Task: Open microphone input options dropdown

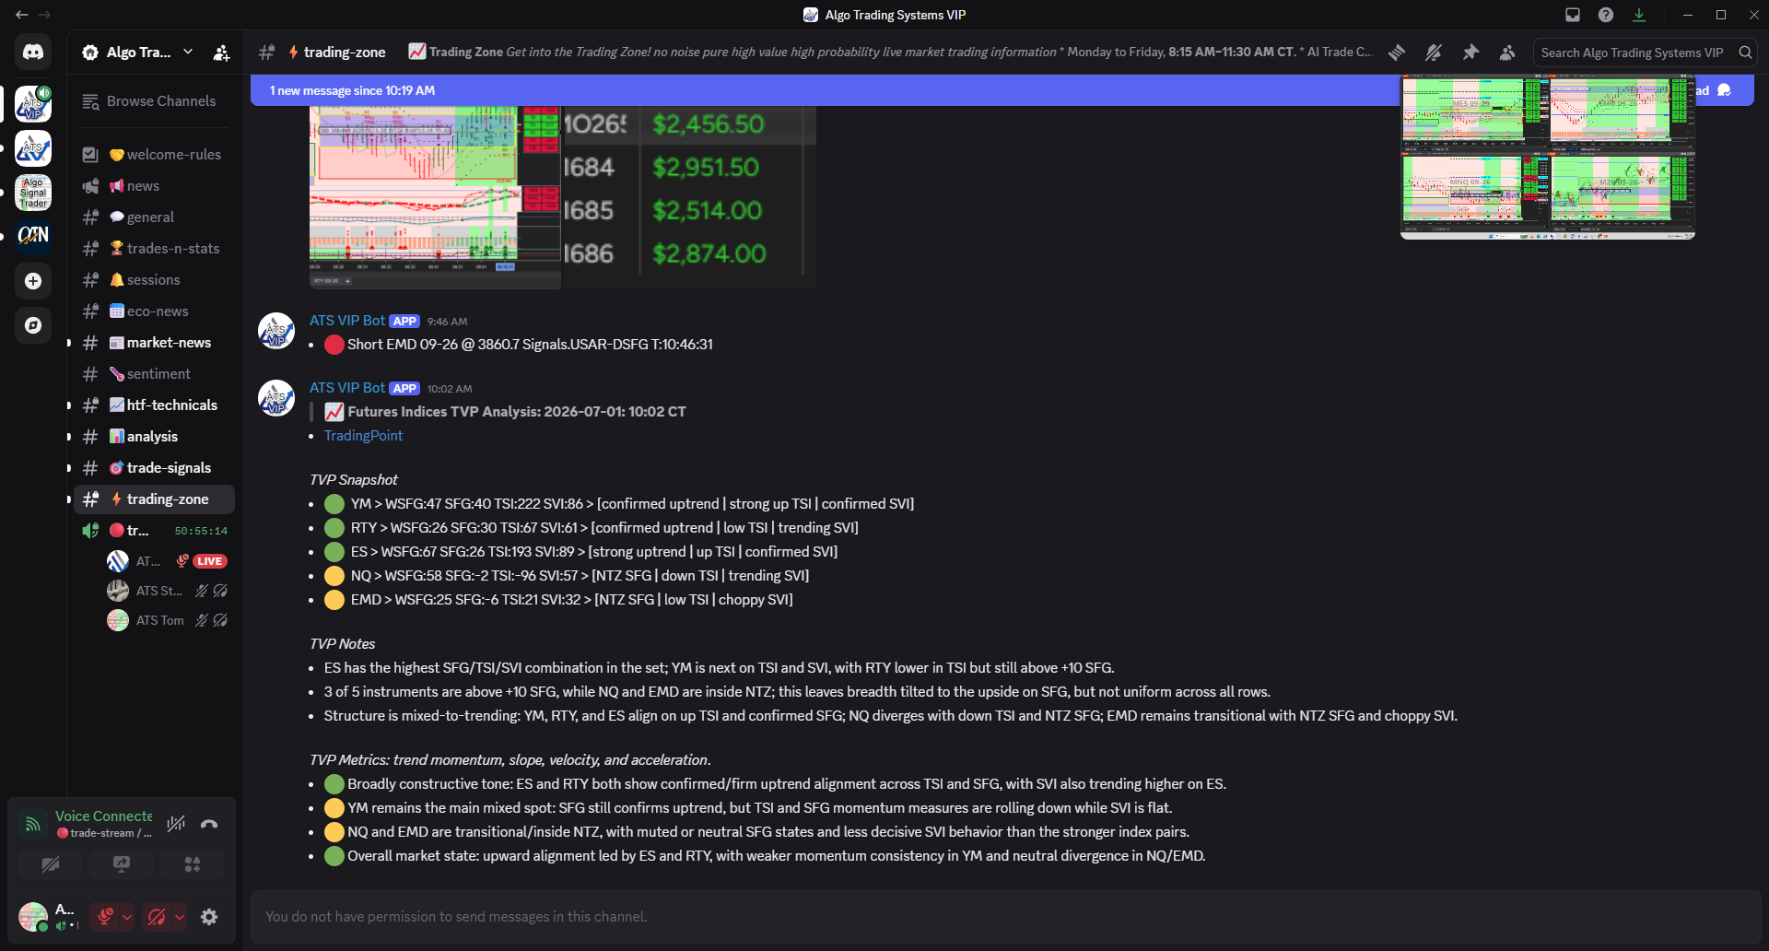Action: (127, 917)
